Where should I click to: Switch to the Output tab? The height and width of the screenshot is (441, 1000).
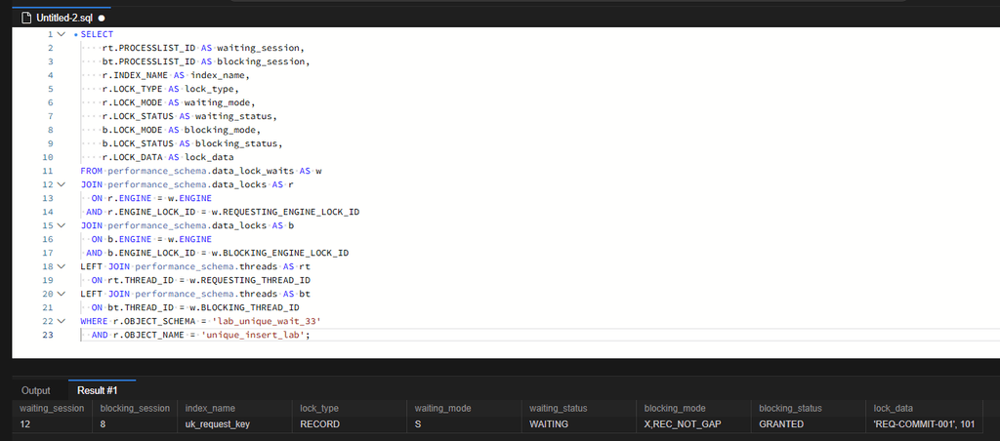pos(36,390)
